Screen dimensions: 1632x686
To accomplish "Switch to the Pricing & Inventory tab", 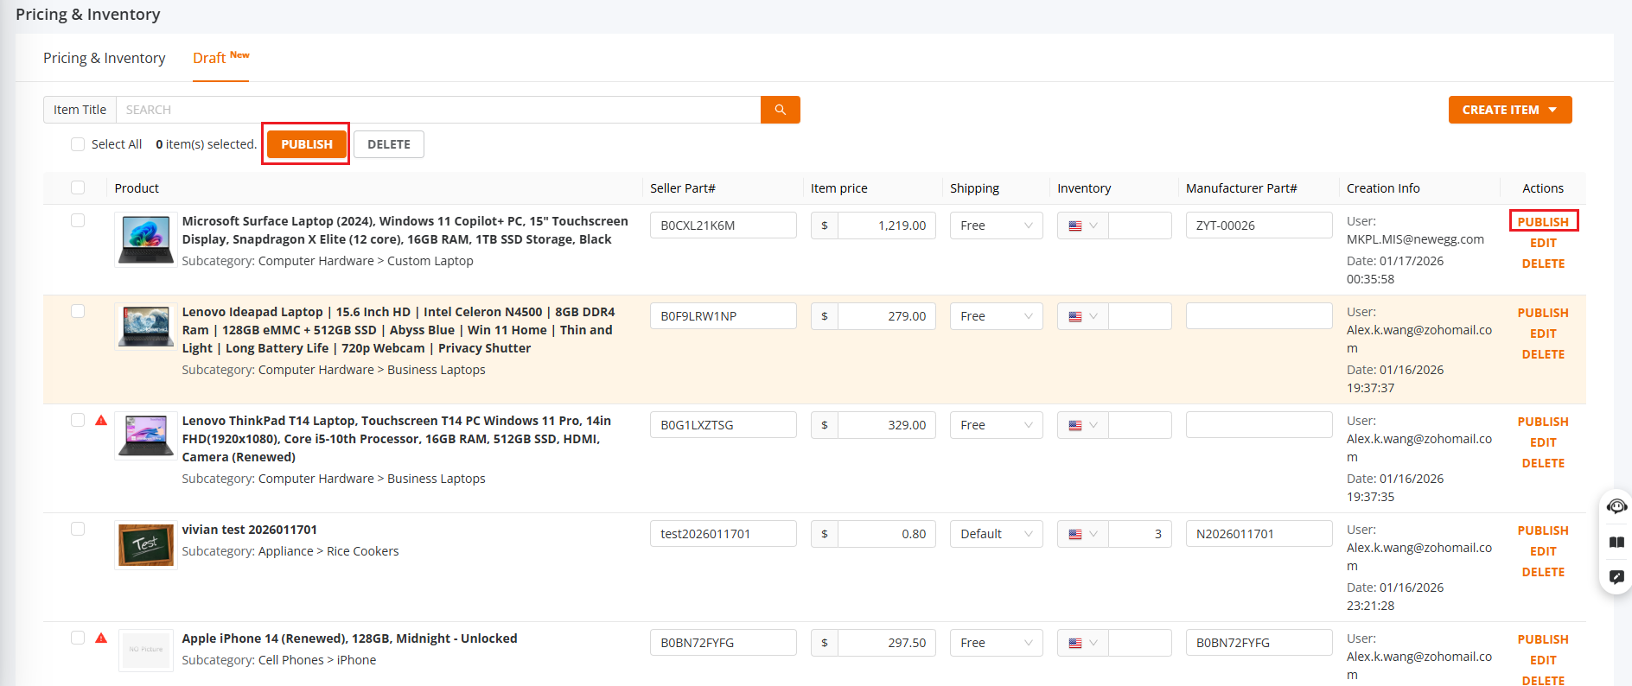I will (104, 58).
